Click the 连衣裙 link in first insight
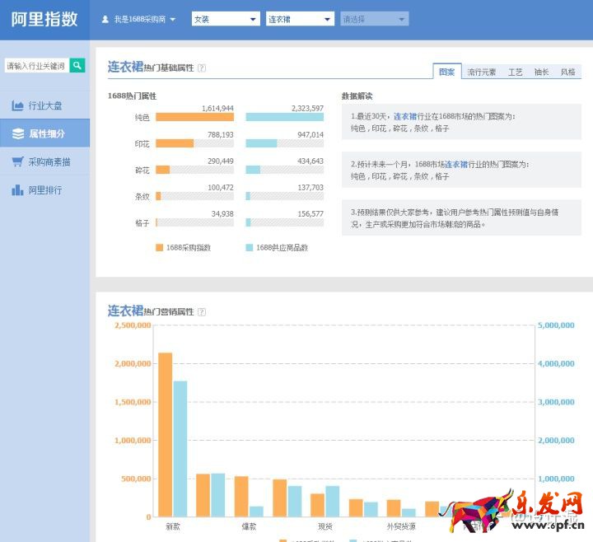The height and width of the screenshot is (542, 593). point(404,116)
